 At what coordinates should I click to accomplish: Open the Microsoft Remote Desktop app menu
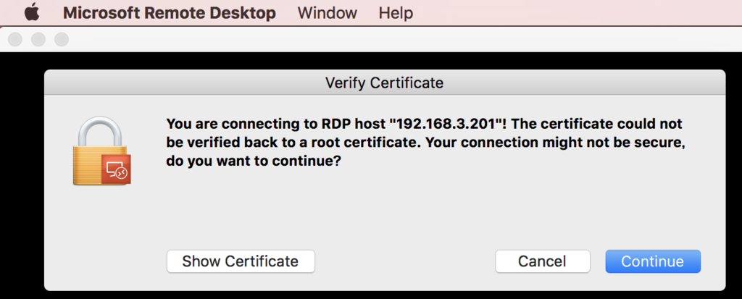[169, 13]
